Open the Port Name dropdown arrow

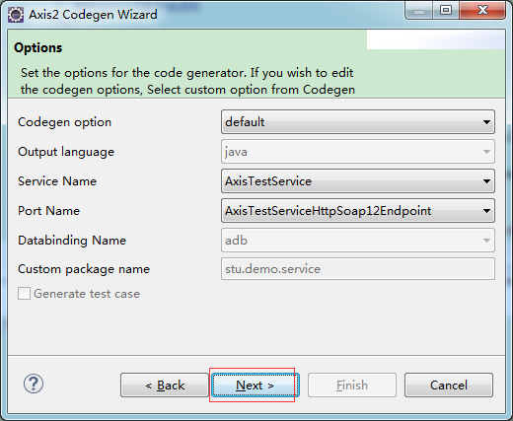click(486, 211)
